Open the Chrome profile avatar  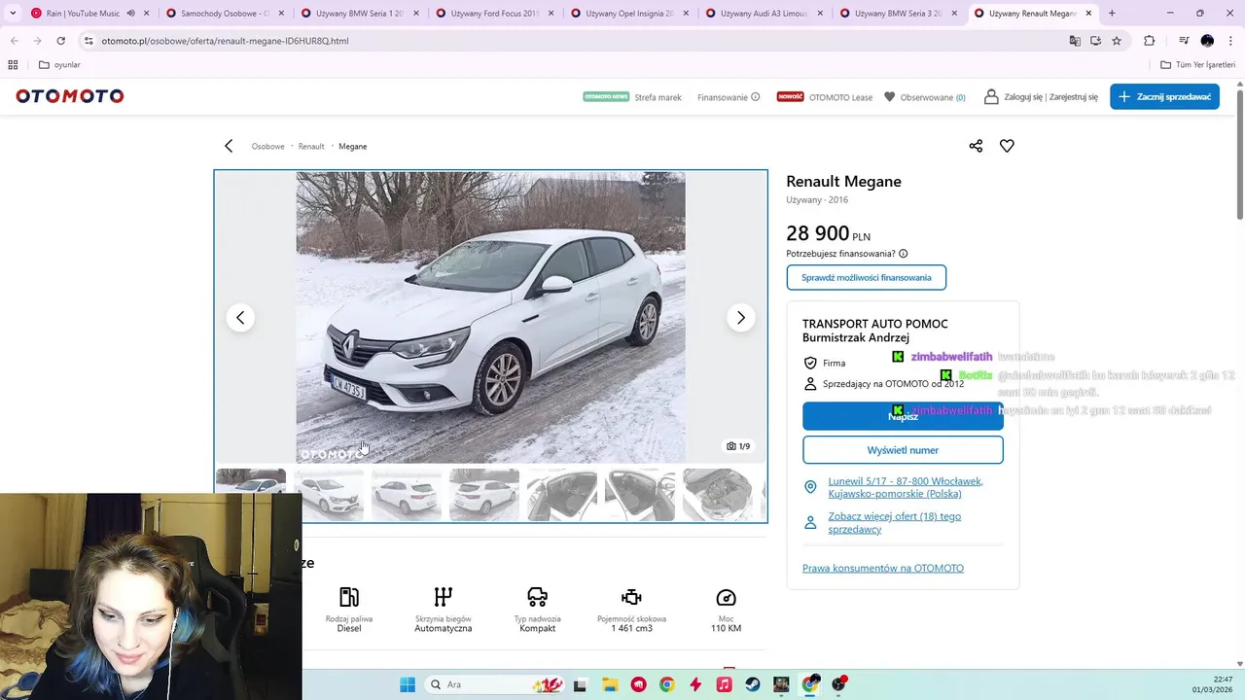point(1207,41)
